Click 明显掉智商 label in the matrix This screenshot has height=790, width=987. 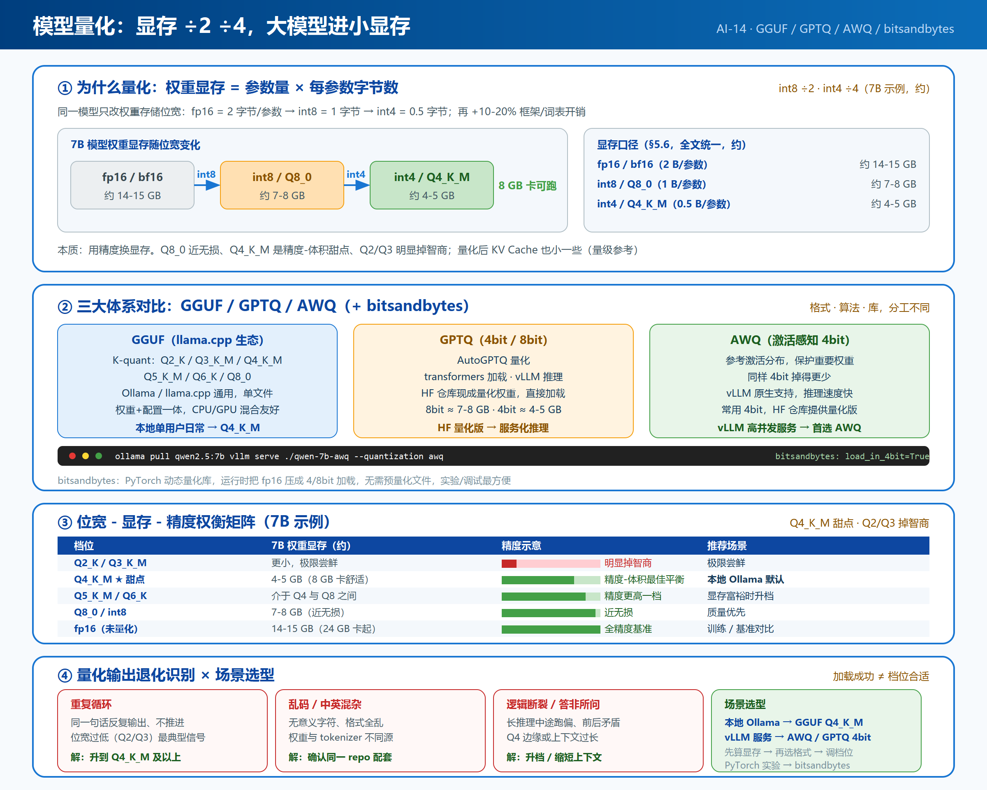coord(628,563)
